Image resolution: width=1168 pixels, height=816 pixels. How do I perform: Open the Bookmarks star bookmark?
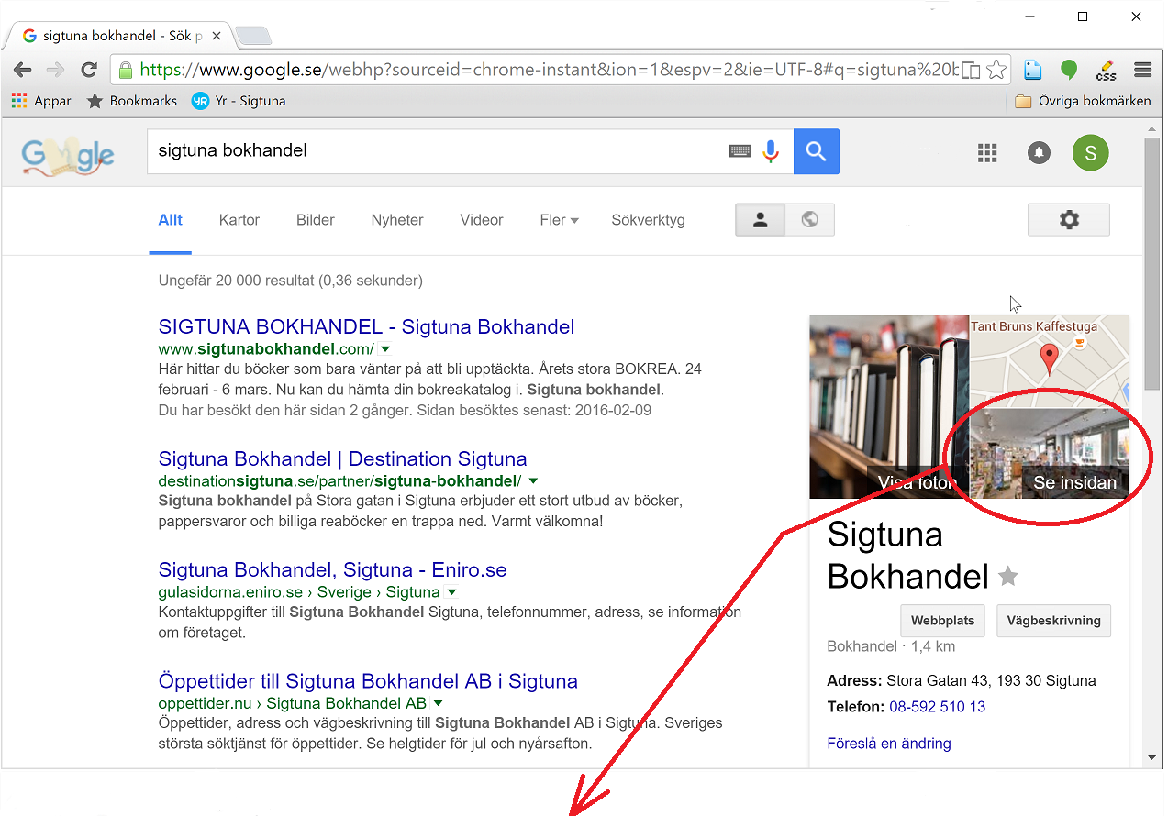click(131, 101)
